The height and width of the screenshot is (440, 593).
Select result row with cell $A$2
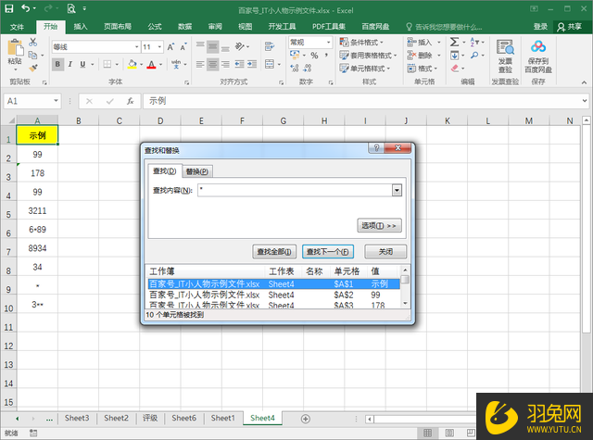pos(274,295)
